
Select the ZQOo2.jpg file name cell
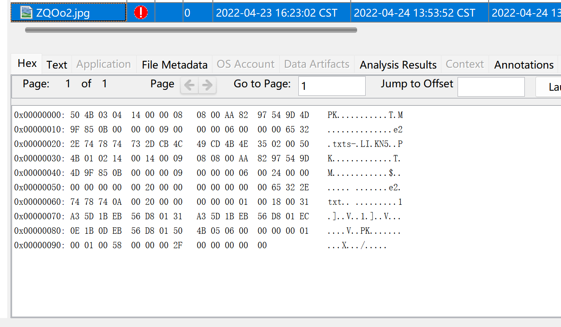tap(68, 13)
